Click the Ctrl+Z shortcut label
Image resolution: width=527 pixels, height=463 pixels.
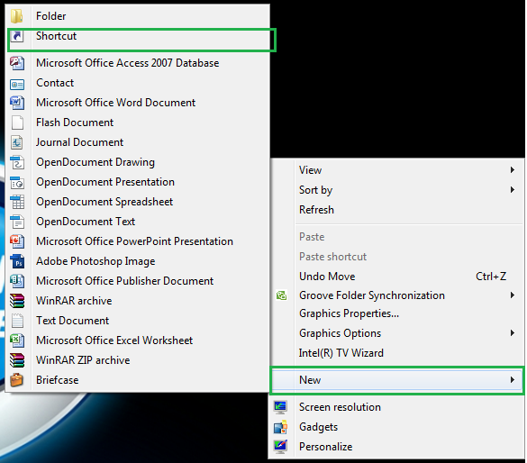[x=491, y=277]
